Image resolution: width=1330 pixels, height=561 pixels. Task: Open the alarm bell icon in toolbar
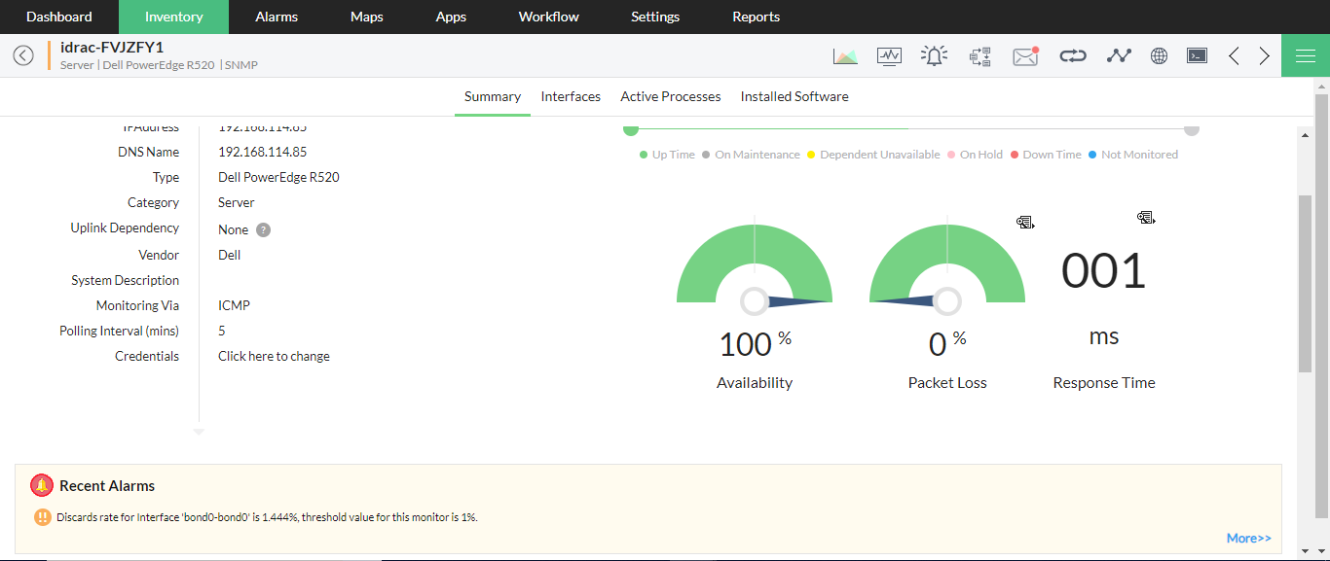[934, 56]
